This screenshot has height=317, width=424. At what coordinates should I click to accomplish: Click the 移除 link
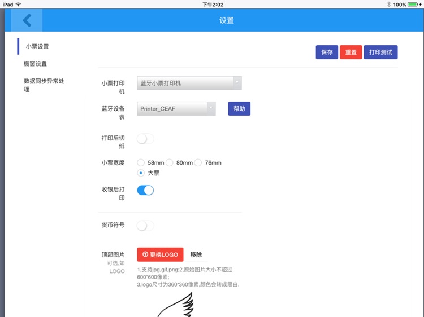point(196,254)
